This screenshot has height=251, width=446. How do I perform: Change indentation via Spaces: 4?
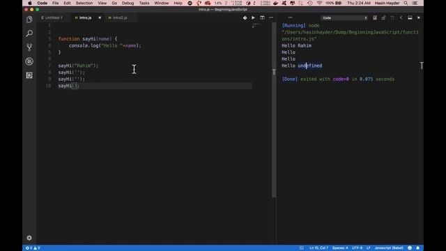point(340,248)
